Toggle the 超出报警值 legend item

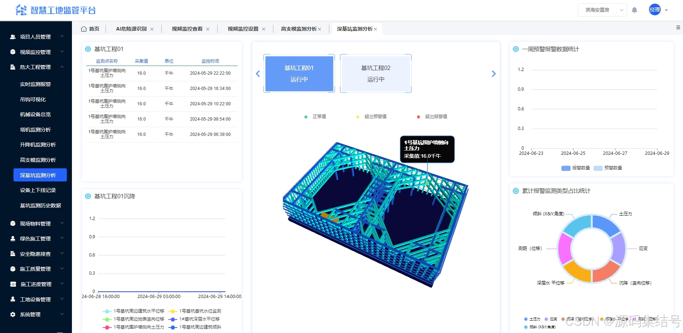(432, 117)
